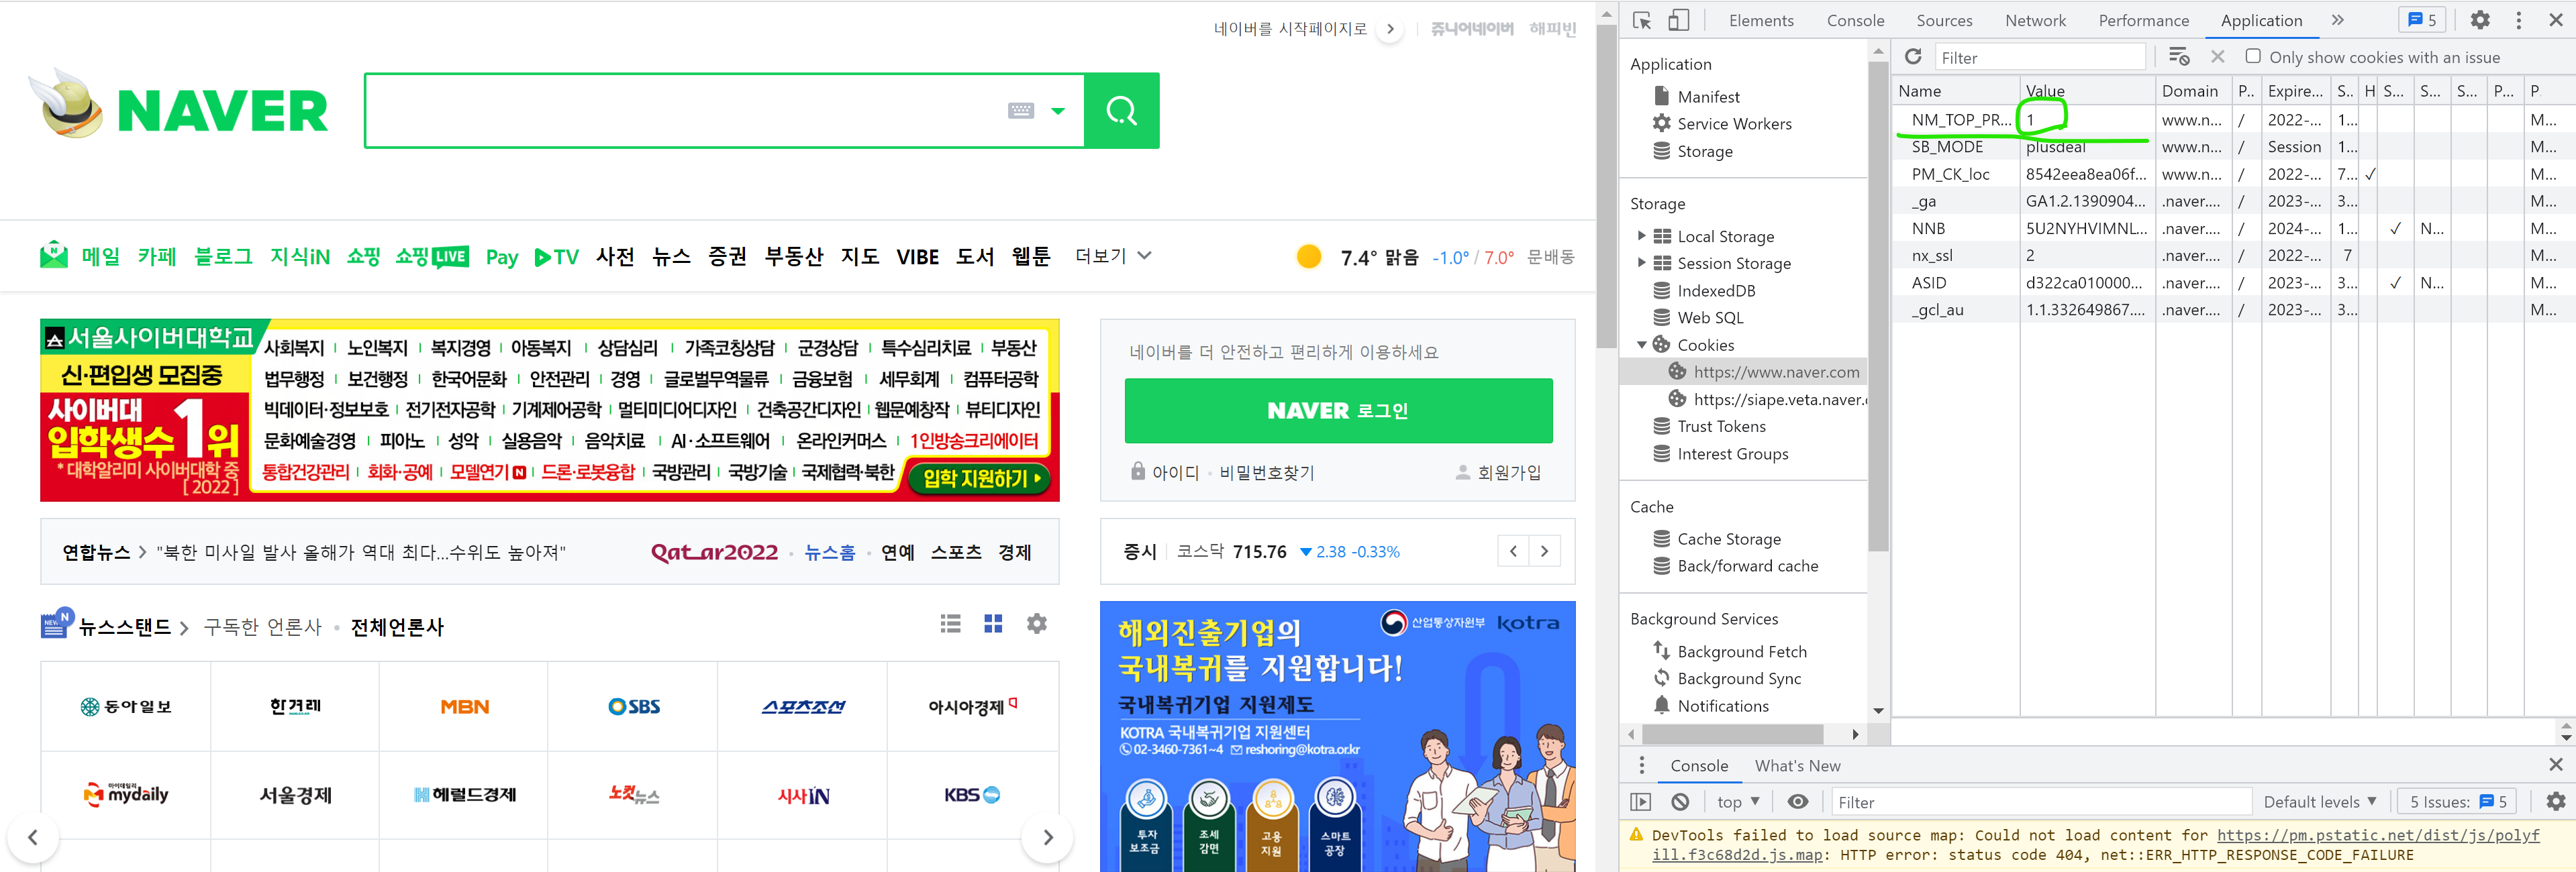This screenshot has width=2576, height=872.
Task: Click the green Naver search button
Action: pos(1121,111)
